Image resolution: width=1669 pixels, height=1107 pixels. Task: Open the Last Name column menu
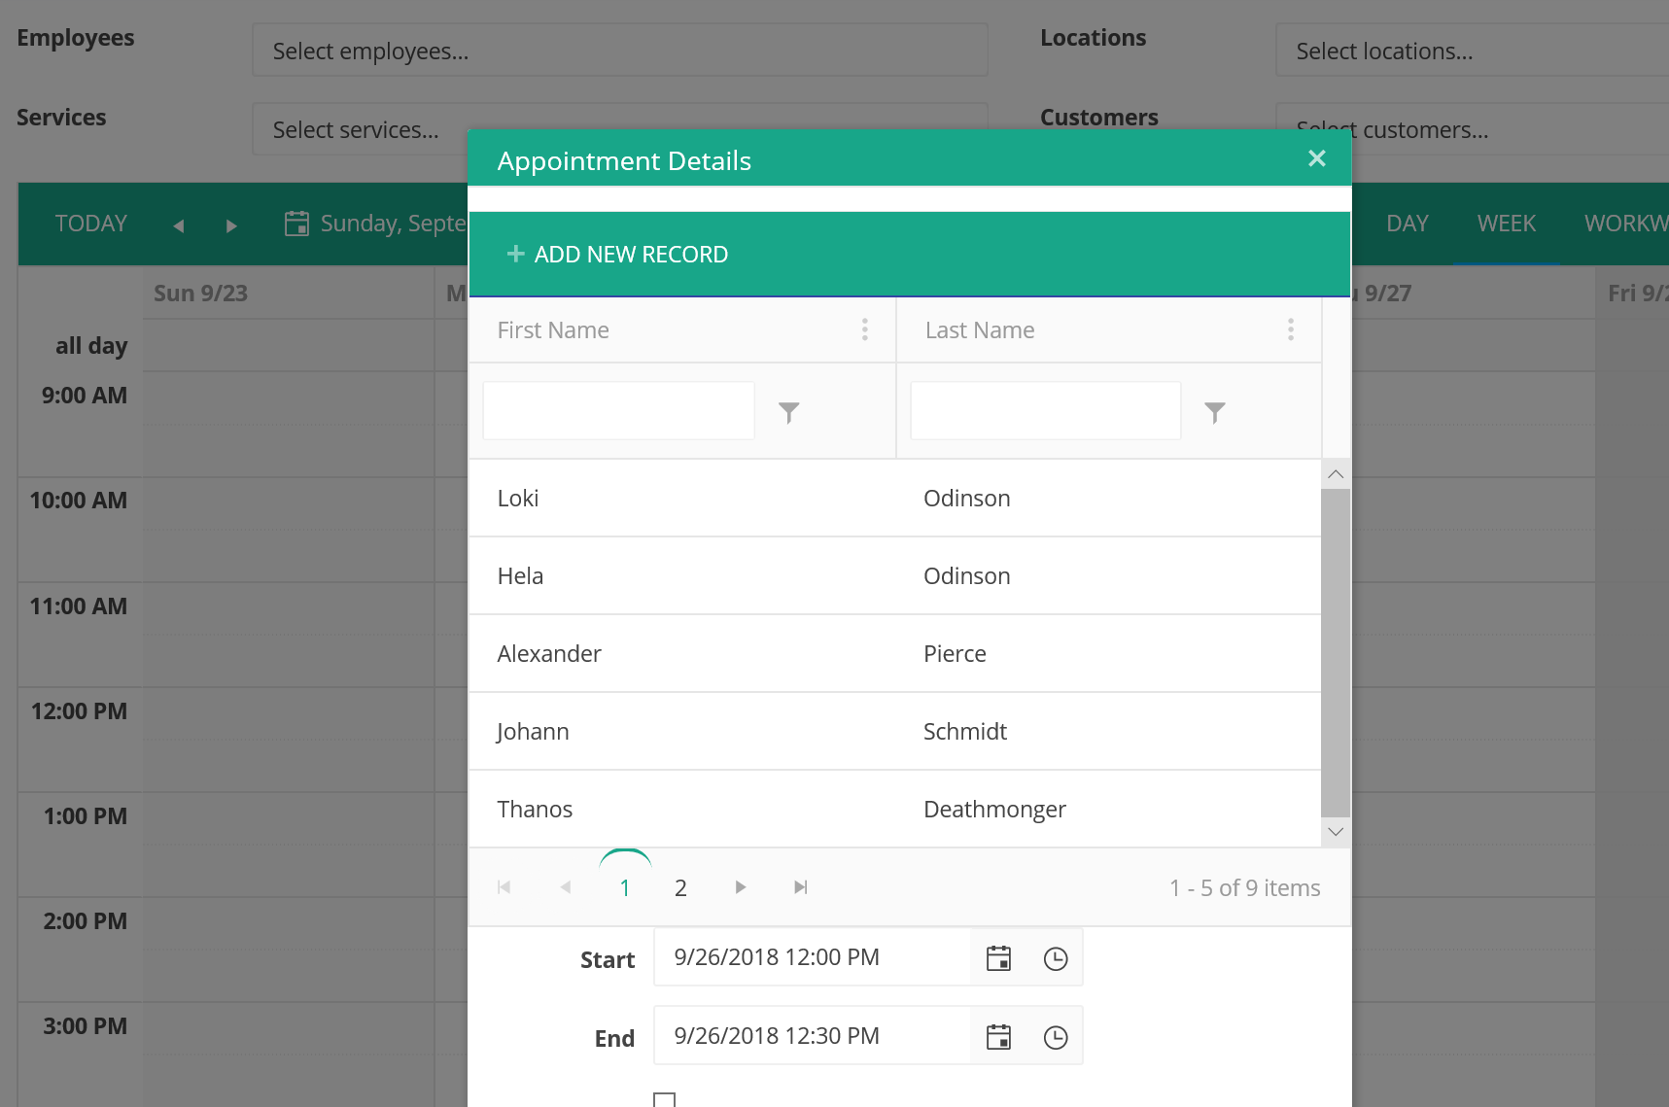click(1291, 329)
